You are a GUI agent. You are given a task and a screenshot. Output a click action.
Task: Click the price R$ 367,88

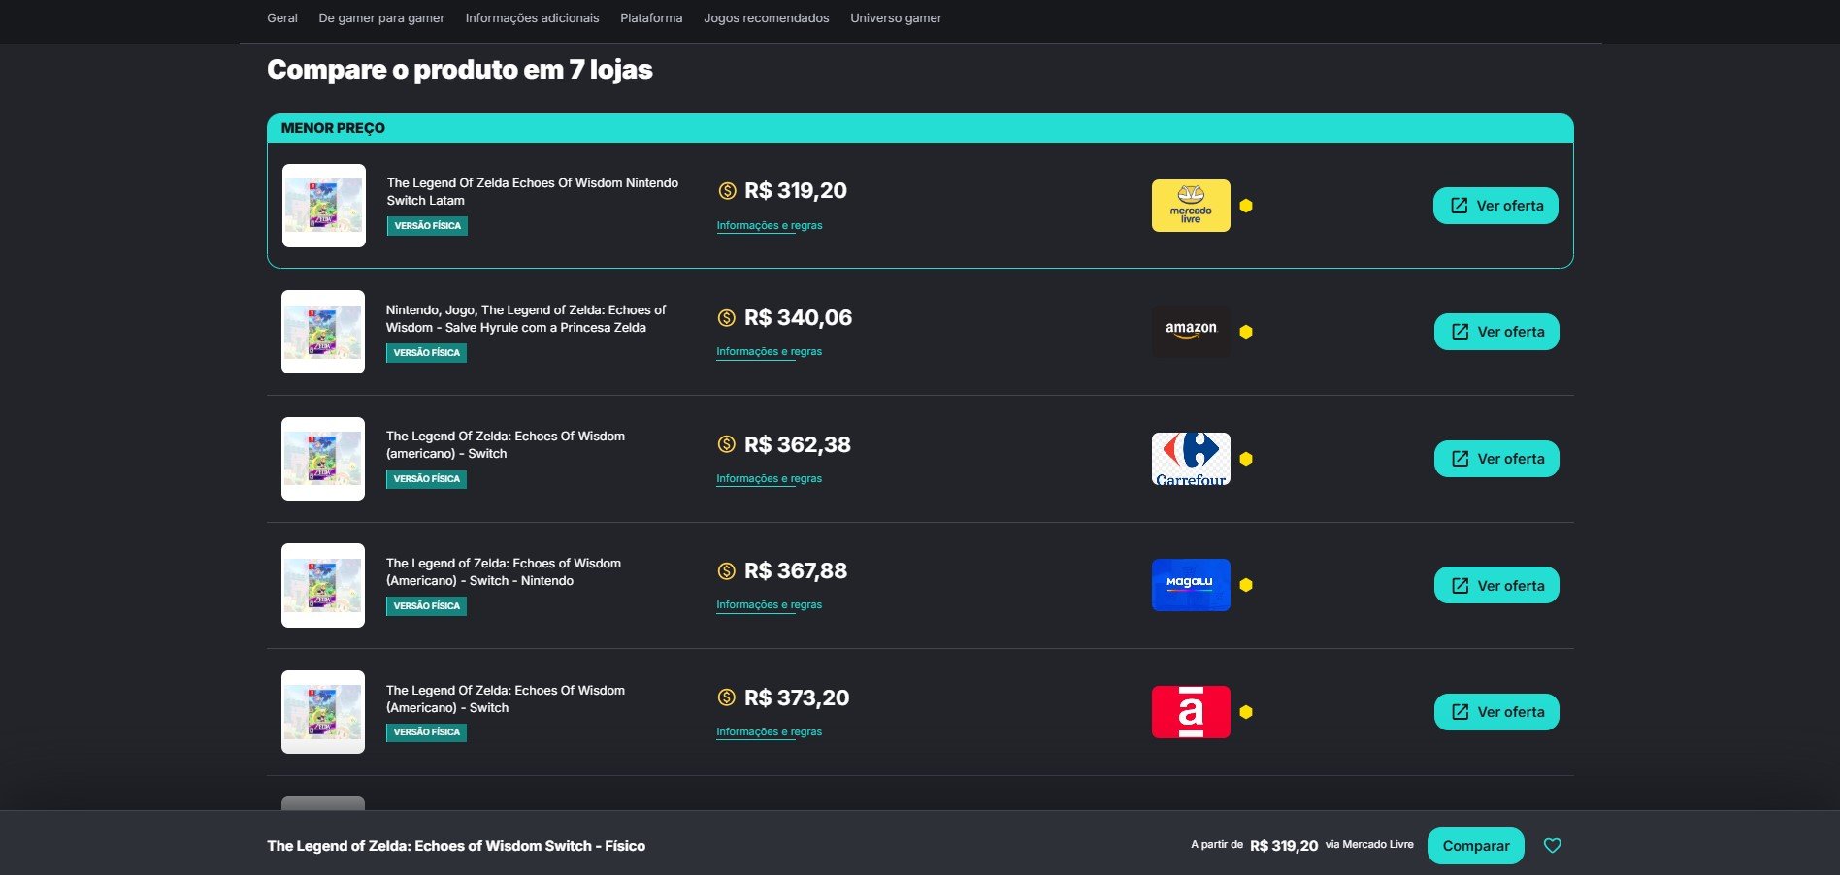[x=796, y=571]
